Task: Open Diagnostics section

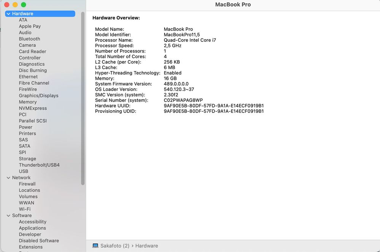Action: 32,64
